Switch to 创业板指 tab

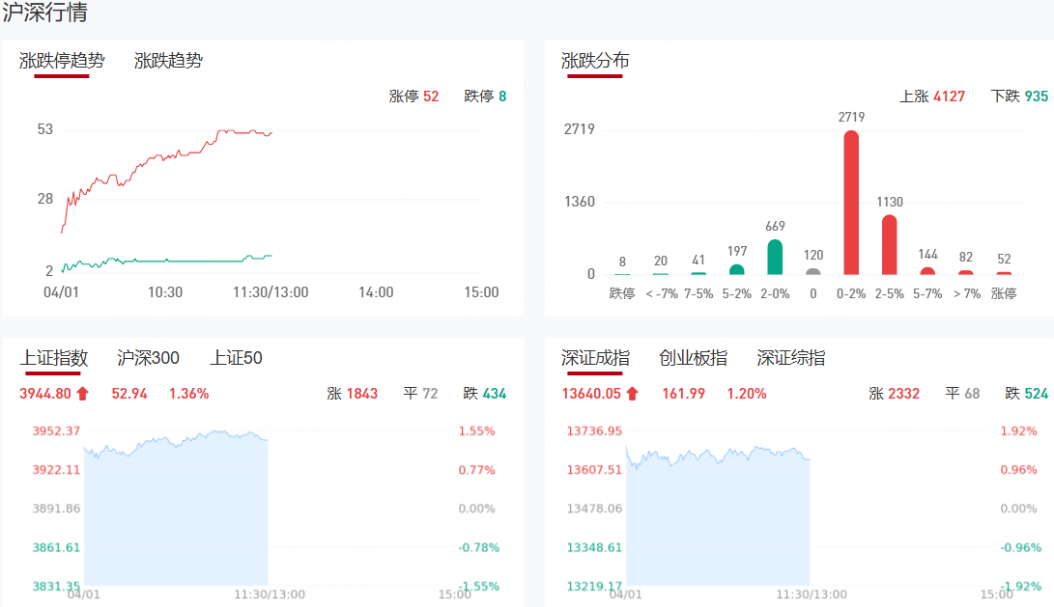coord(693,358)
